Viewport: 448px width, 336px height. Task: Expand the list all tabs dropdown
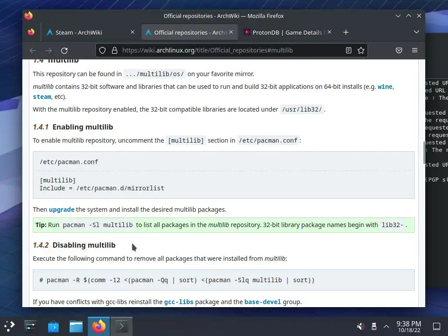click(416, 32)
